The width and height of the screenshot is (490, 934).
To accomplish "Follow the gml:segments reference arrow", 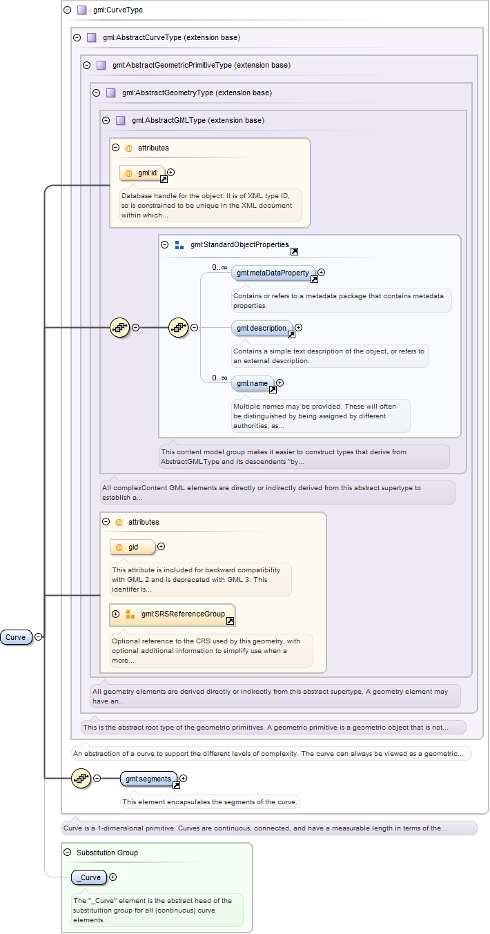I will (176, 786).
